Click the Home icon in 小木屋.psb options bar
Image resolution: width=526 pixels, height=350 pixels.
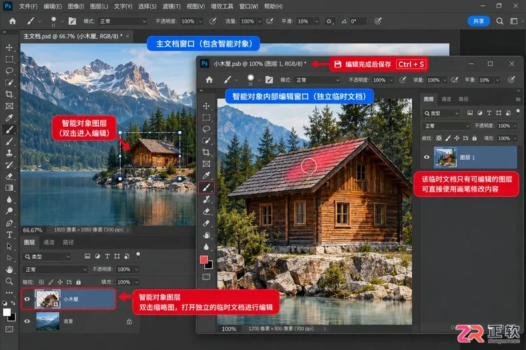coord(210,80)
